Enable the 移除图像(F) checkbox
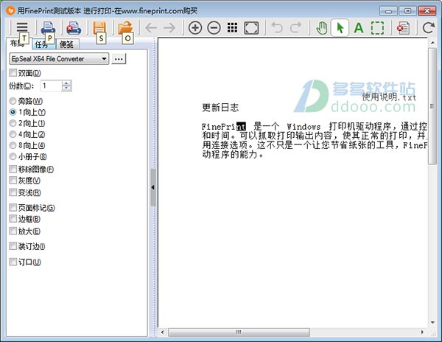 point(13,169)
